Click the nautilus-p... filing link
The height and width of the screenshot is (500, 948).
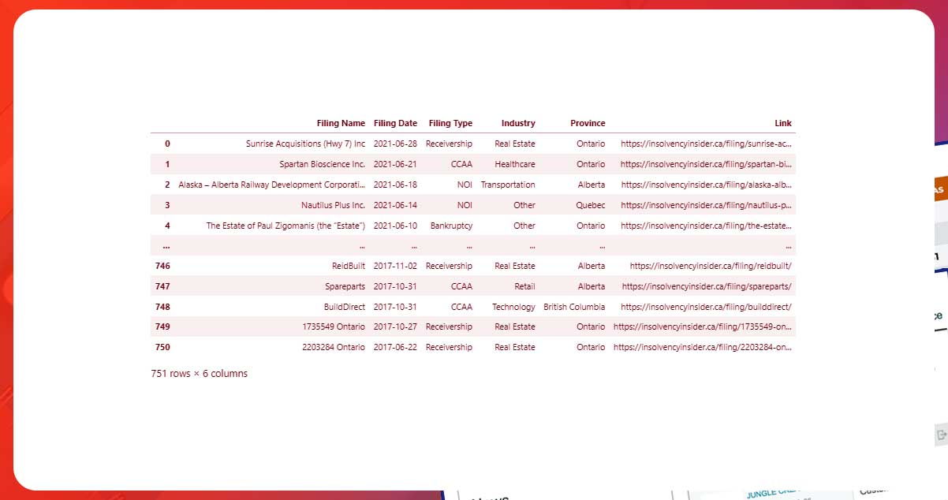click(706, 205)
